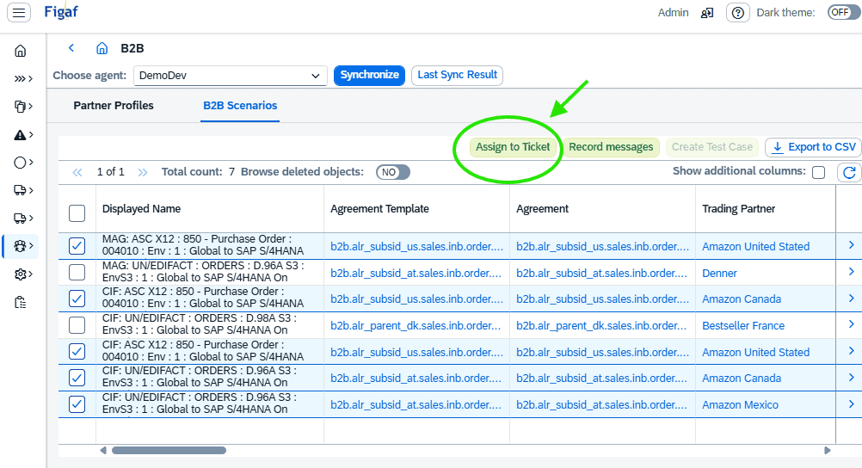The height and width of the screenshot is (468, 862).
Task: Open the Choose agent DemoDev dropdown
Action: [231, 76]
